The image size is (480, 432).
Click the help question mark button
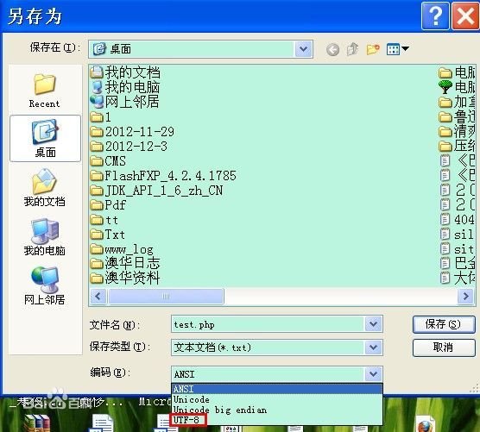[x=435, y=16]
